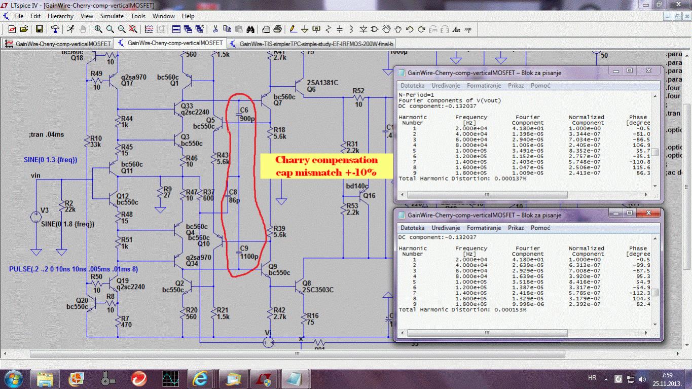The height and width of the screenshot is (389, 692).
Task: Click the C6 900p capacitor label
Action: [x=247, y=115]
